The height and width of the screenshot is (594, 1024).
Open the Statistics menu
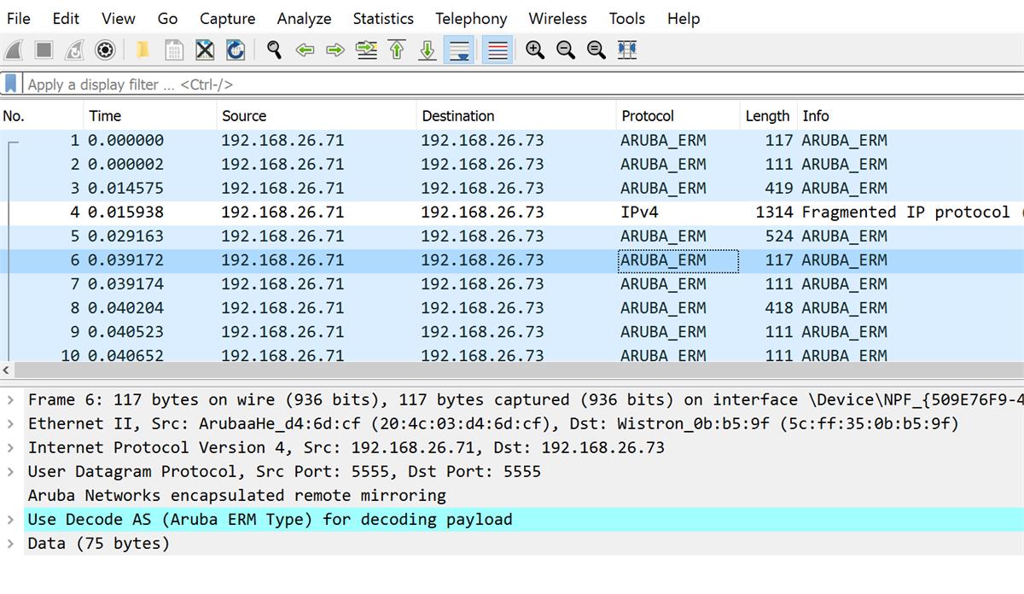click(x=383, y=18)
